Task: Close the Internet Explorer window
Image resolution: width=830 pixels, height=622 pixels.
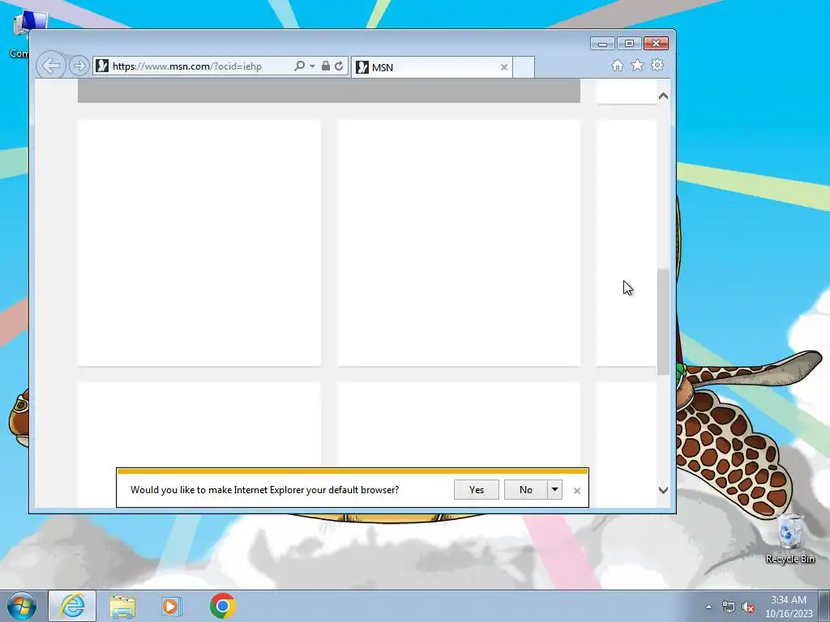Action: tap(656, 44)
